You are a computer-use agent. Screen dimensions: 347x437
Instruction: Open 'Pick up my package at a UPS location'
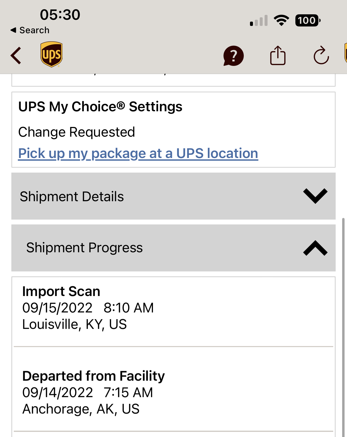(138, 153)
